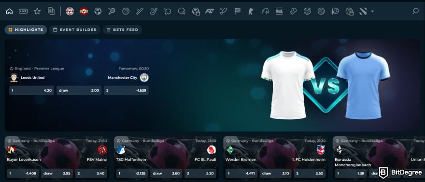Click the Werder Bremen club crest
Viewport: 425px width, 182px height.
pos(230,150)
